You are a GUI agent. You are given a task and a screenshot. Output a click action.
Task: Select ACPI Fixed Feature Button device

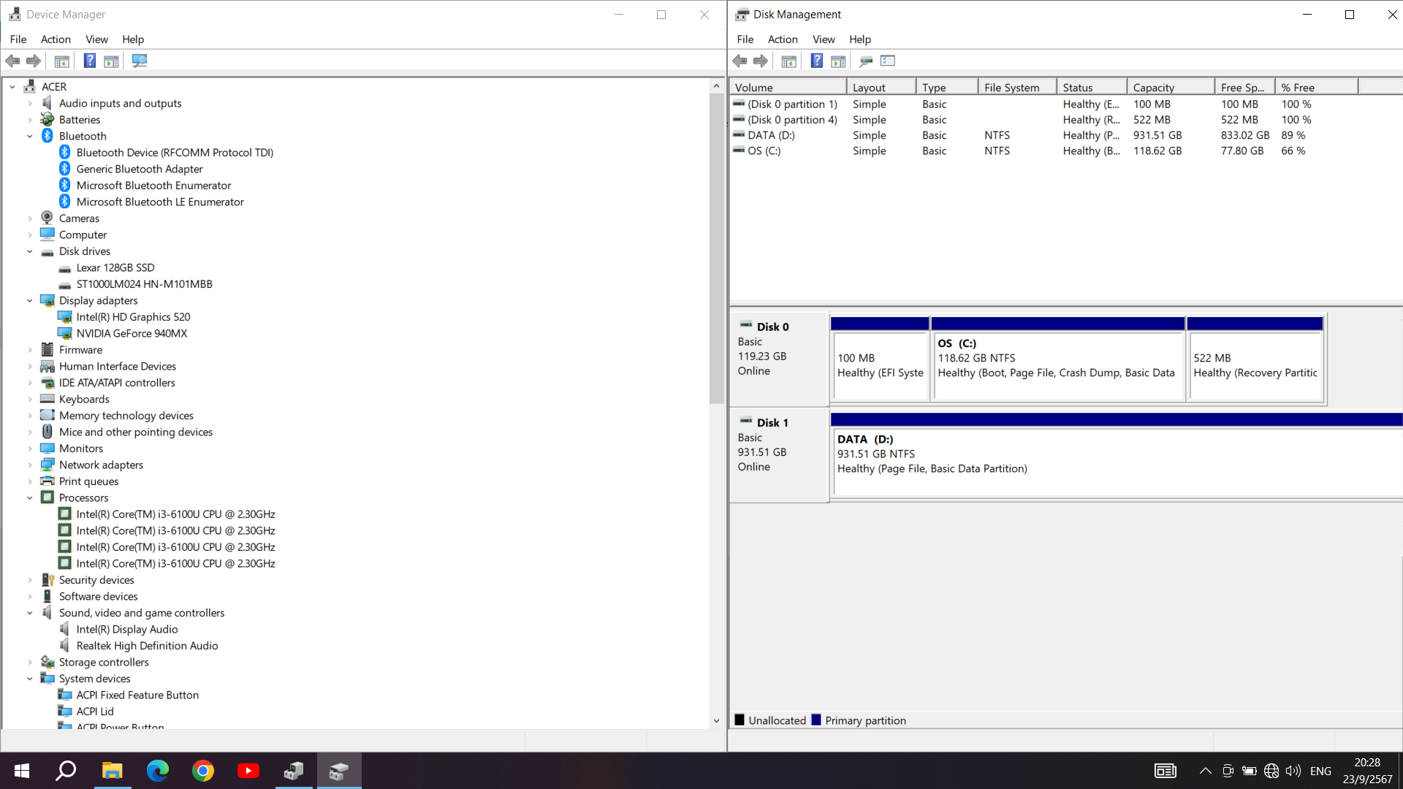pyautogui.click(x=137, y=695)
